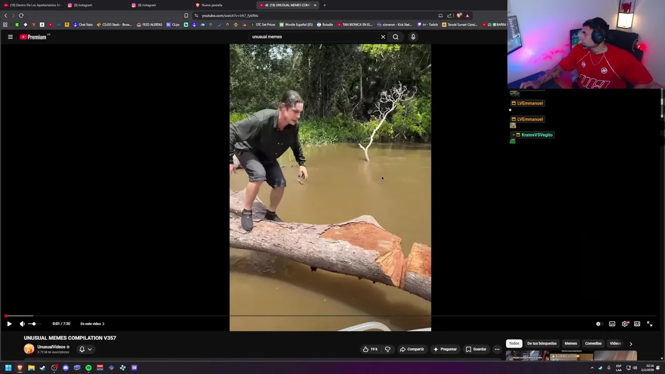Image resolution: width=665 pixels, height=374 pixels.
Task: Open File Explorer from the taskbar
Action: [31, 368]
